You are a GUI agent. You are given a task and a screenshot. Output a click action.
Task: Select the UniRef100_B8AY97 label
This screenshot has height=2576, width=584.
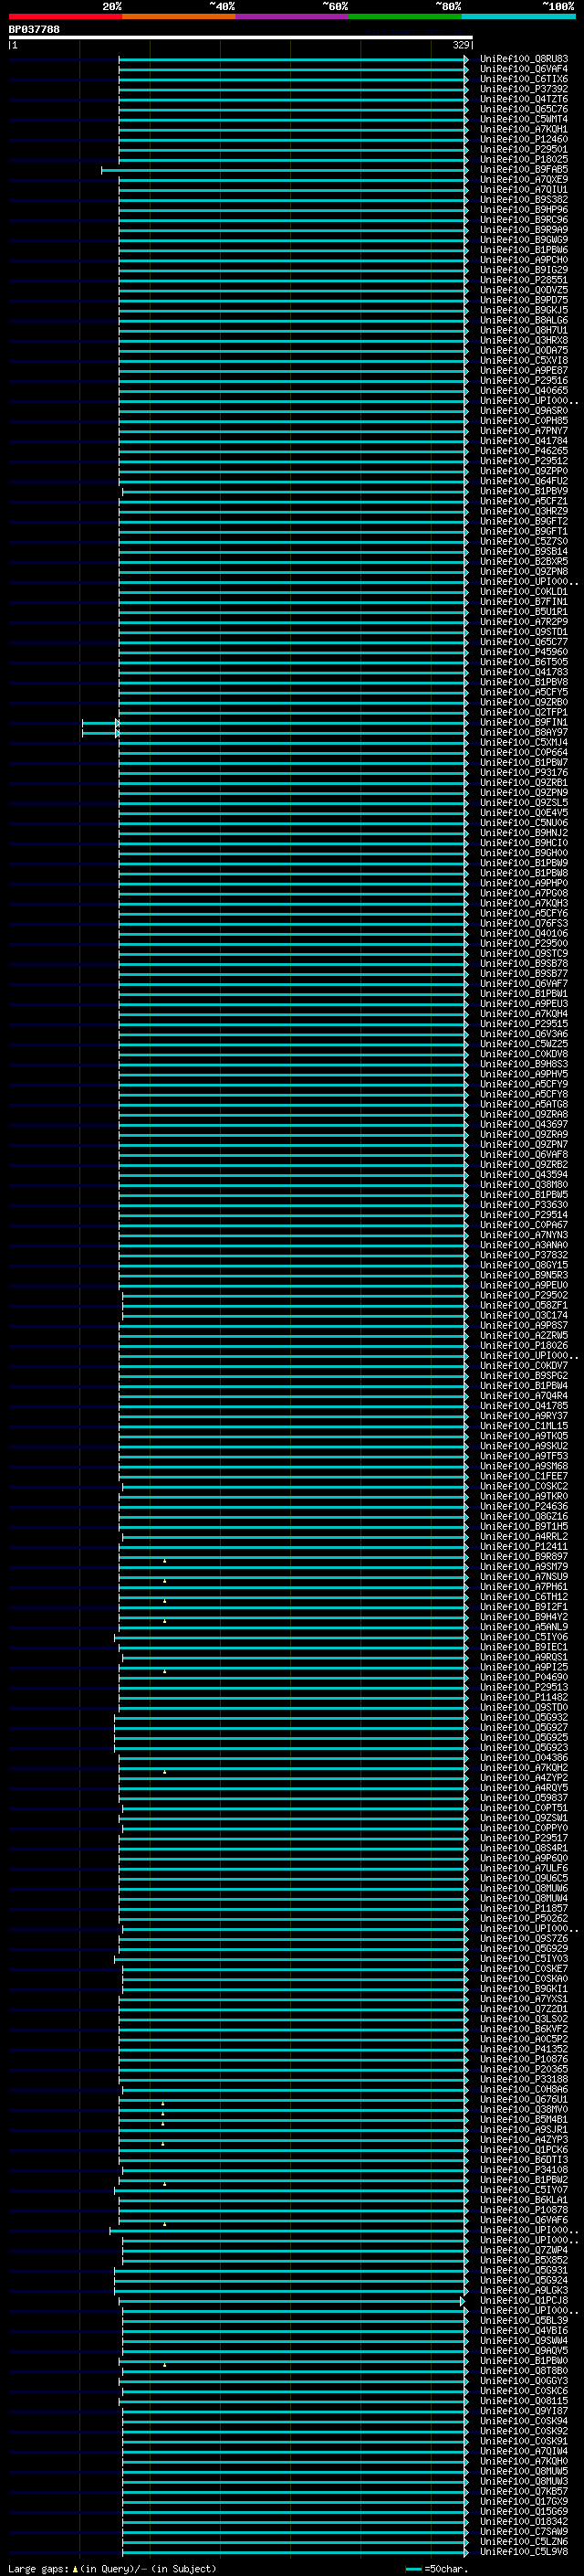[524, 732]
